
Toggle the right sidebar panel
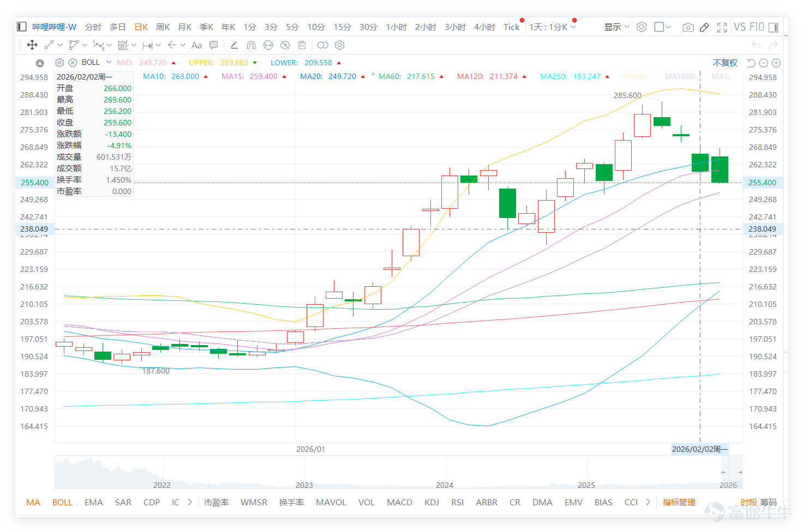[x=774, y=27]
